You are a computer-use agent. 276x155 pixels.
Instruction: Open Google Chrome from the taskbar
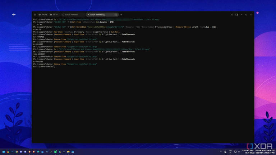click(x=17, y=152)
